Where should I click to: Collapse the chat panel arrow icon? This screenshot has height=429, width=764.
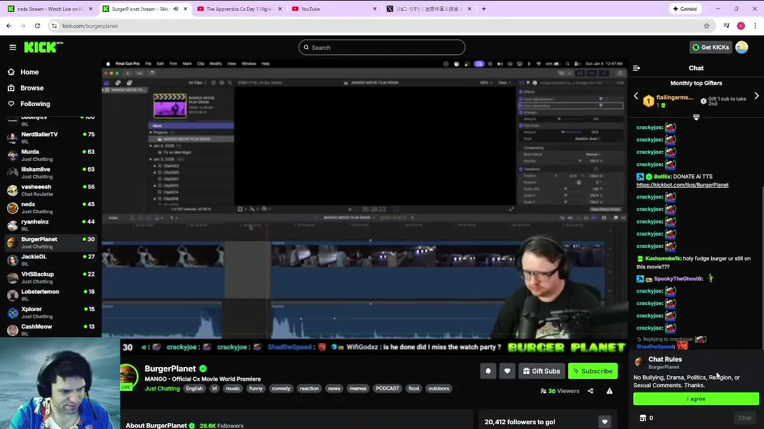click(x=636, y=68)
